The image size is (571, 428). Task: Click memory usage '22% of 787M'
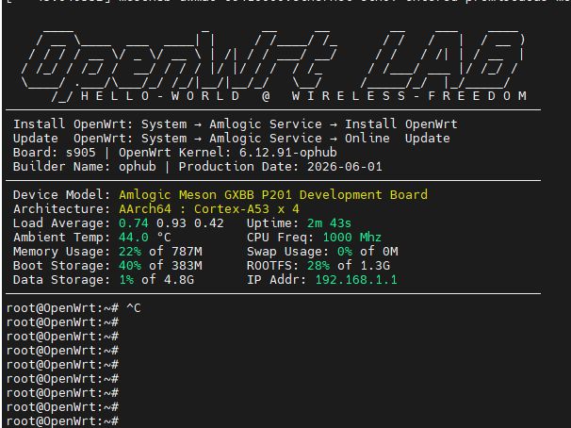tap(160, 252)
